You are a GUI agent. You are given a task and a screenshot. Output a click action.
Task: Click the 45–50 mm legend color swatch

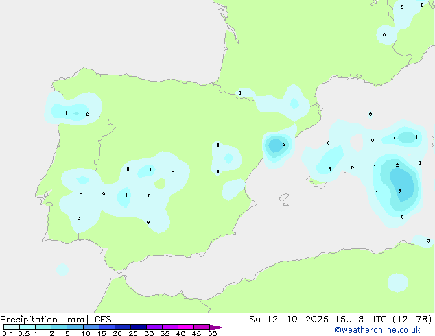click(x=202, y=327)
